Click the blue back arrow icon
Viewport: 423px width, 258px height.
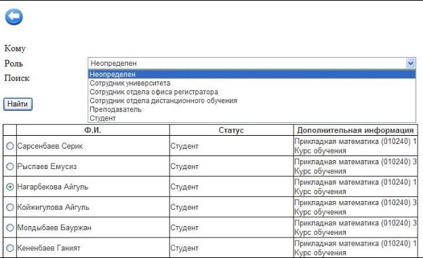click(x=14, y=17)
